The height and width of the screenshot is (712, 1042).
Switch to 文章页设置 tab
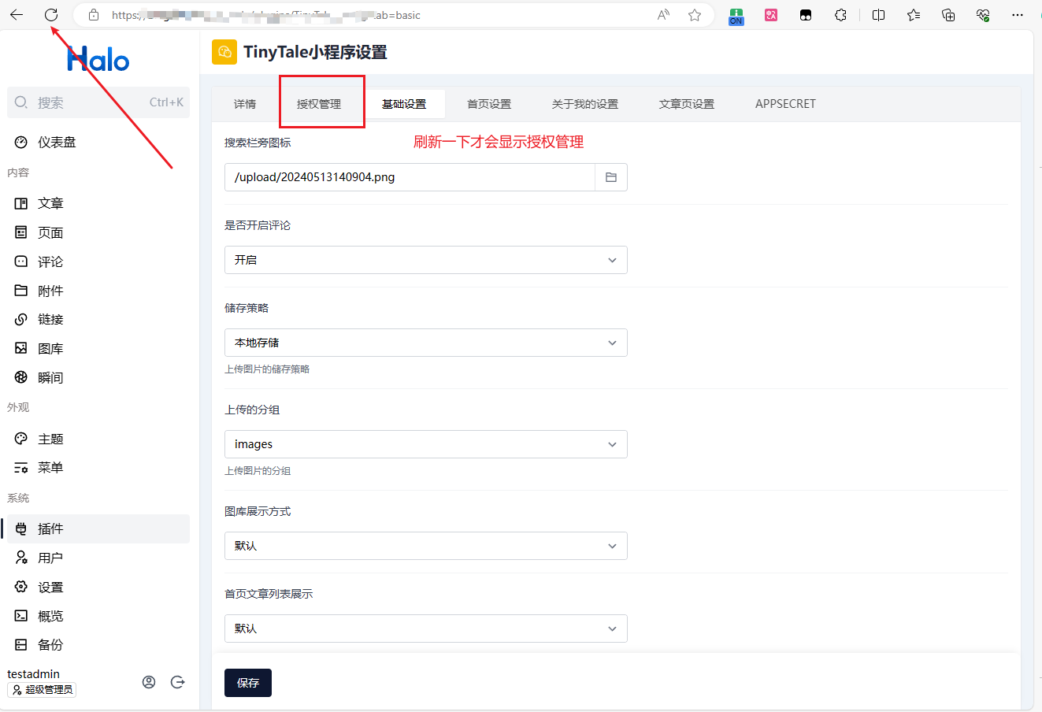687,104
